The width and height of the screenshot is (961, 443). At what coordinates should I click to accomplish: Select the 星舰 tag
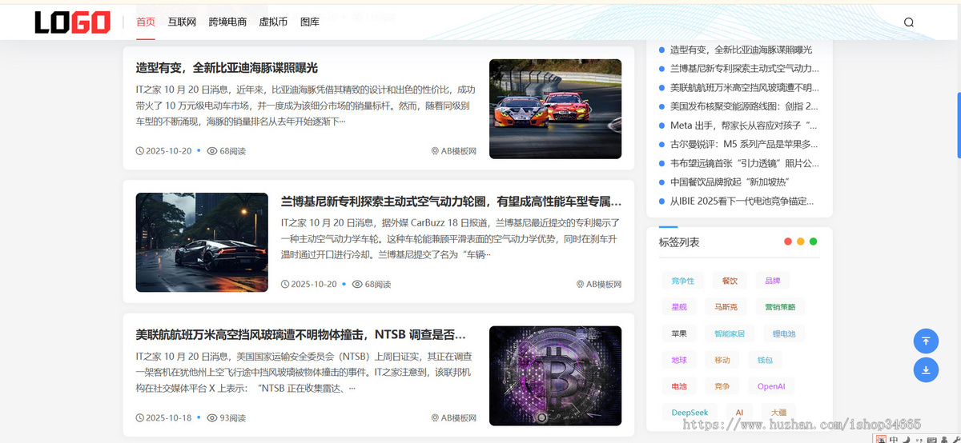678,307
